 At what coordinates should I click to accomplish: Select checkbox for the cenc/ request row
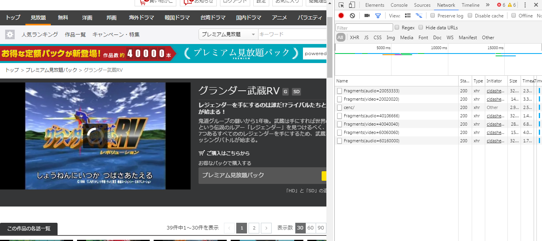point(339,107)
